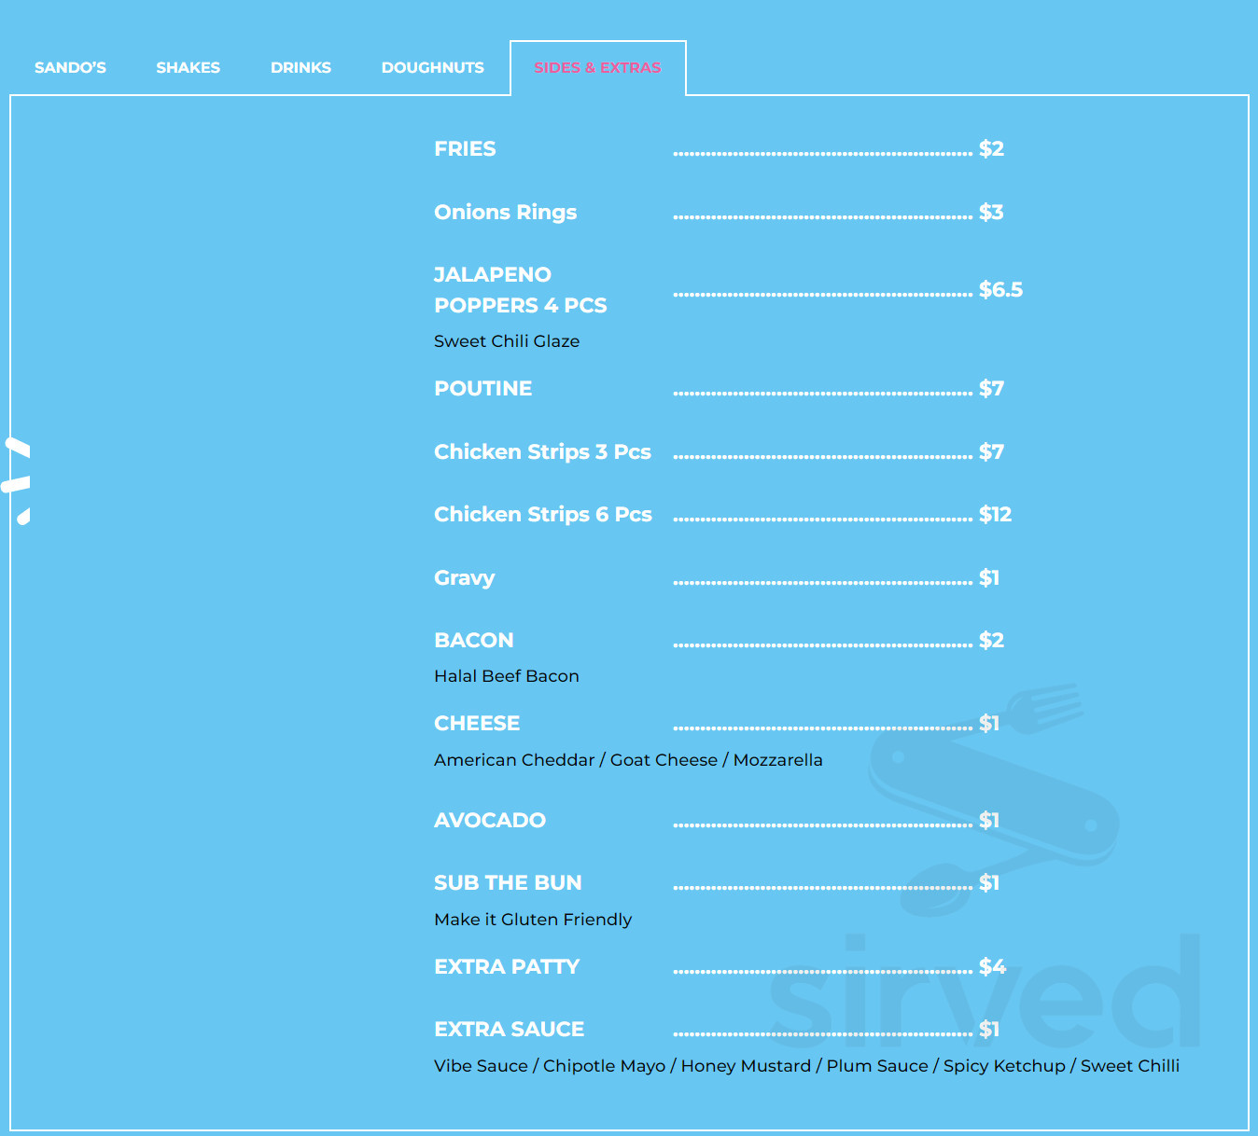This screenshot has height=1136, width=1258.
Task: Switch to the SHAKES tab
Action: 188,67
